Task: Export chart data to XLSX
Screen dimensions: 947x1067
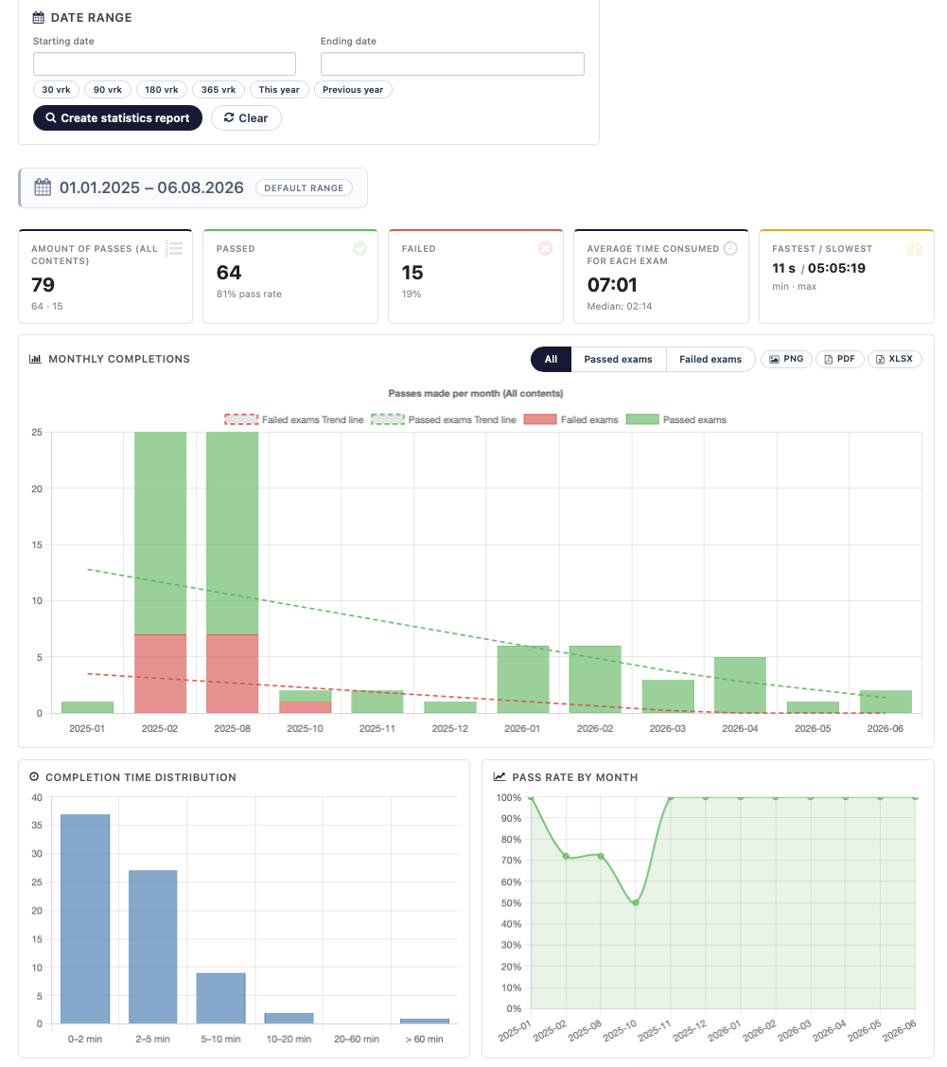Action: [895, 359]
